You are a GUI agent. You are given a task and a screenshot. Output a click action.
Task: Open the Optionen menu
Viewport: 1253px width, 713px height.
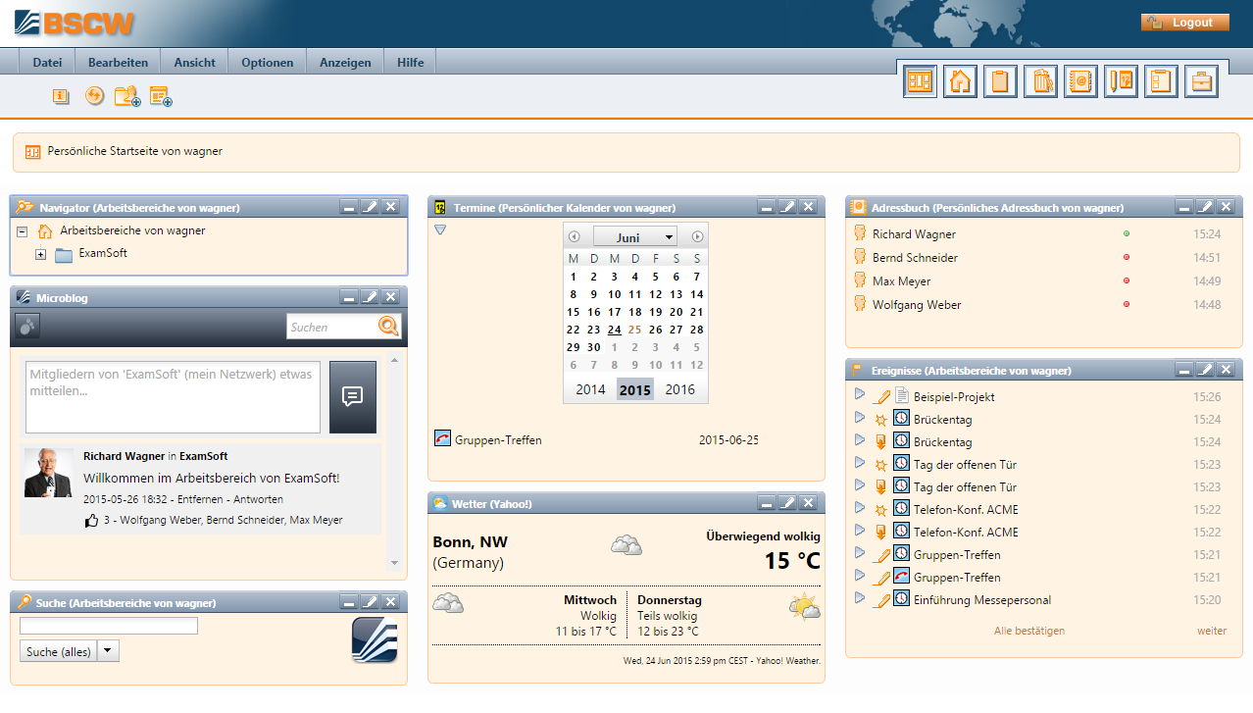267,61
